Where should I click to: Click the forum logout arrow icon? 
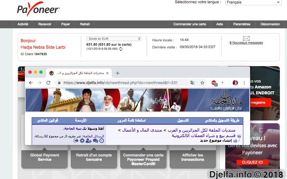click(x=76, y=141)
